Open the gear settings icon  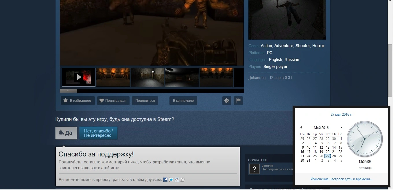[227, 101]
